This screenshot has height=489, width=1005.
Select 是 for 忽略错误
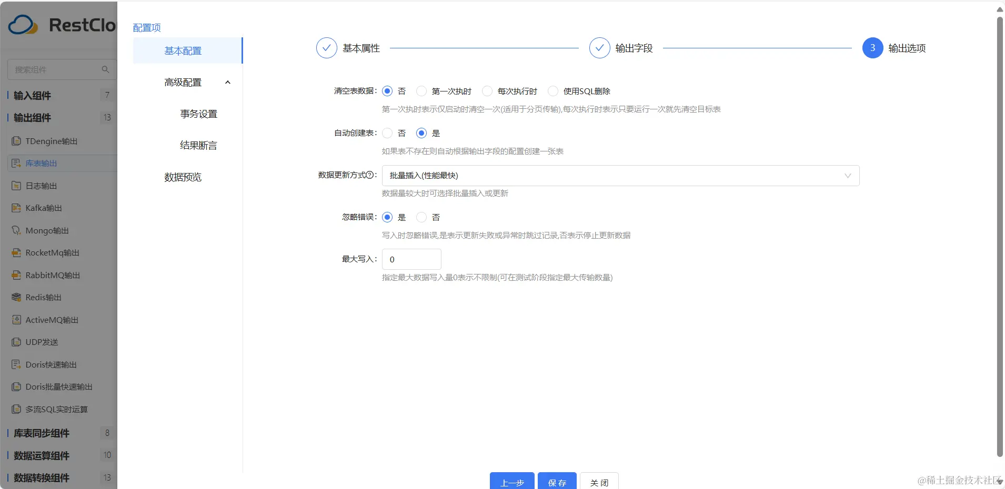(x=387, y=217)
